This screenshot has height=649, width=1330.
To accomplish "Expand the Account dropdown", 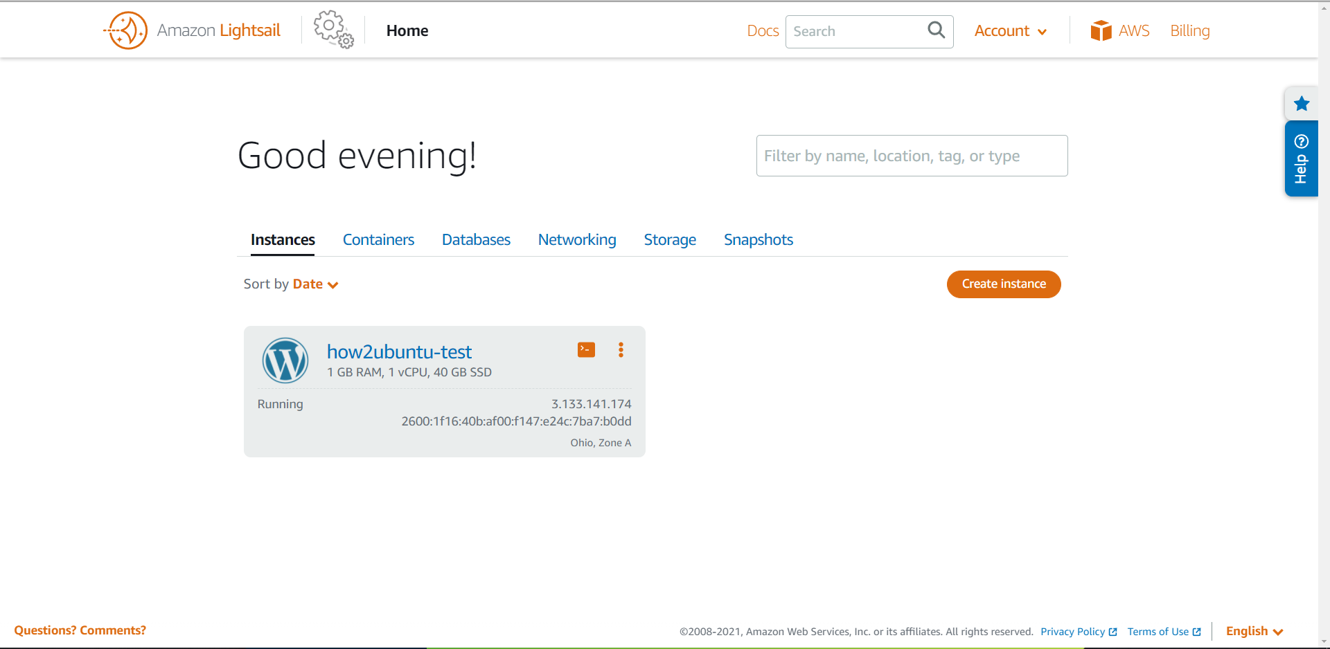I will 1010,31.
